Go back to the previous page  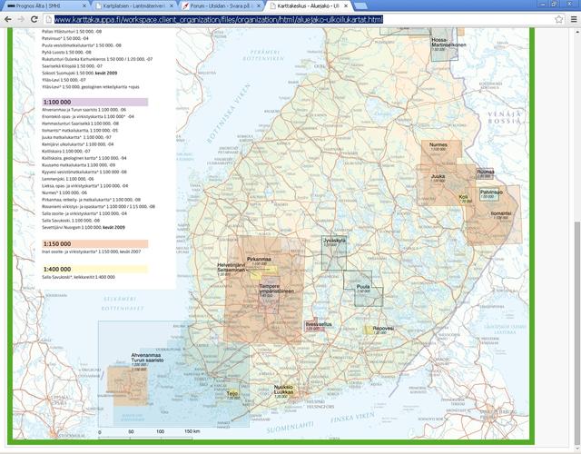(8, 19)
